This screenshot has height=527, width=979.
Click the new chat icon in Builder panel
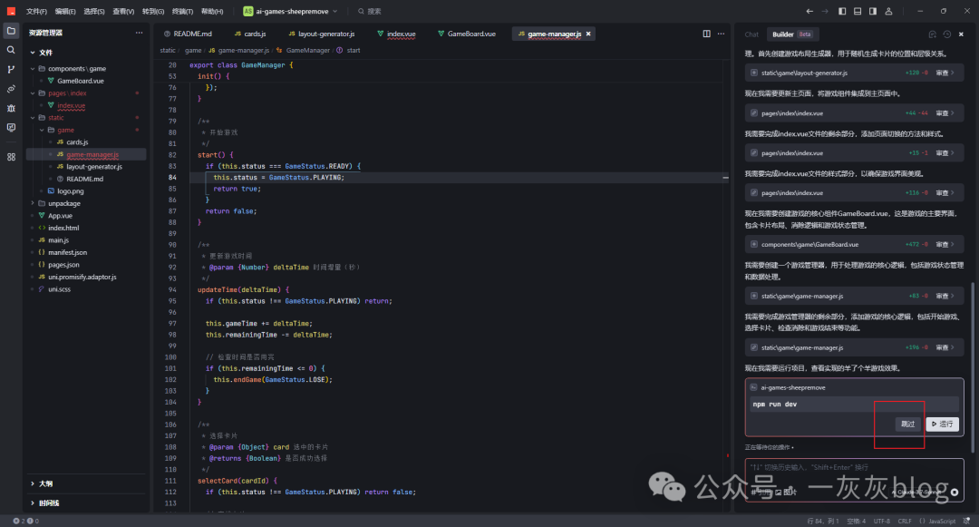[x=932, y=34]
